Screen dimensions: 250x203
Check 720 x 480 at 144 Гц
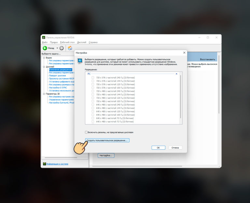[x=93, y=94]
